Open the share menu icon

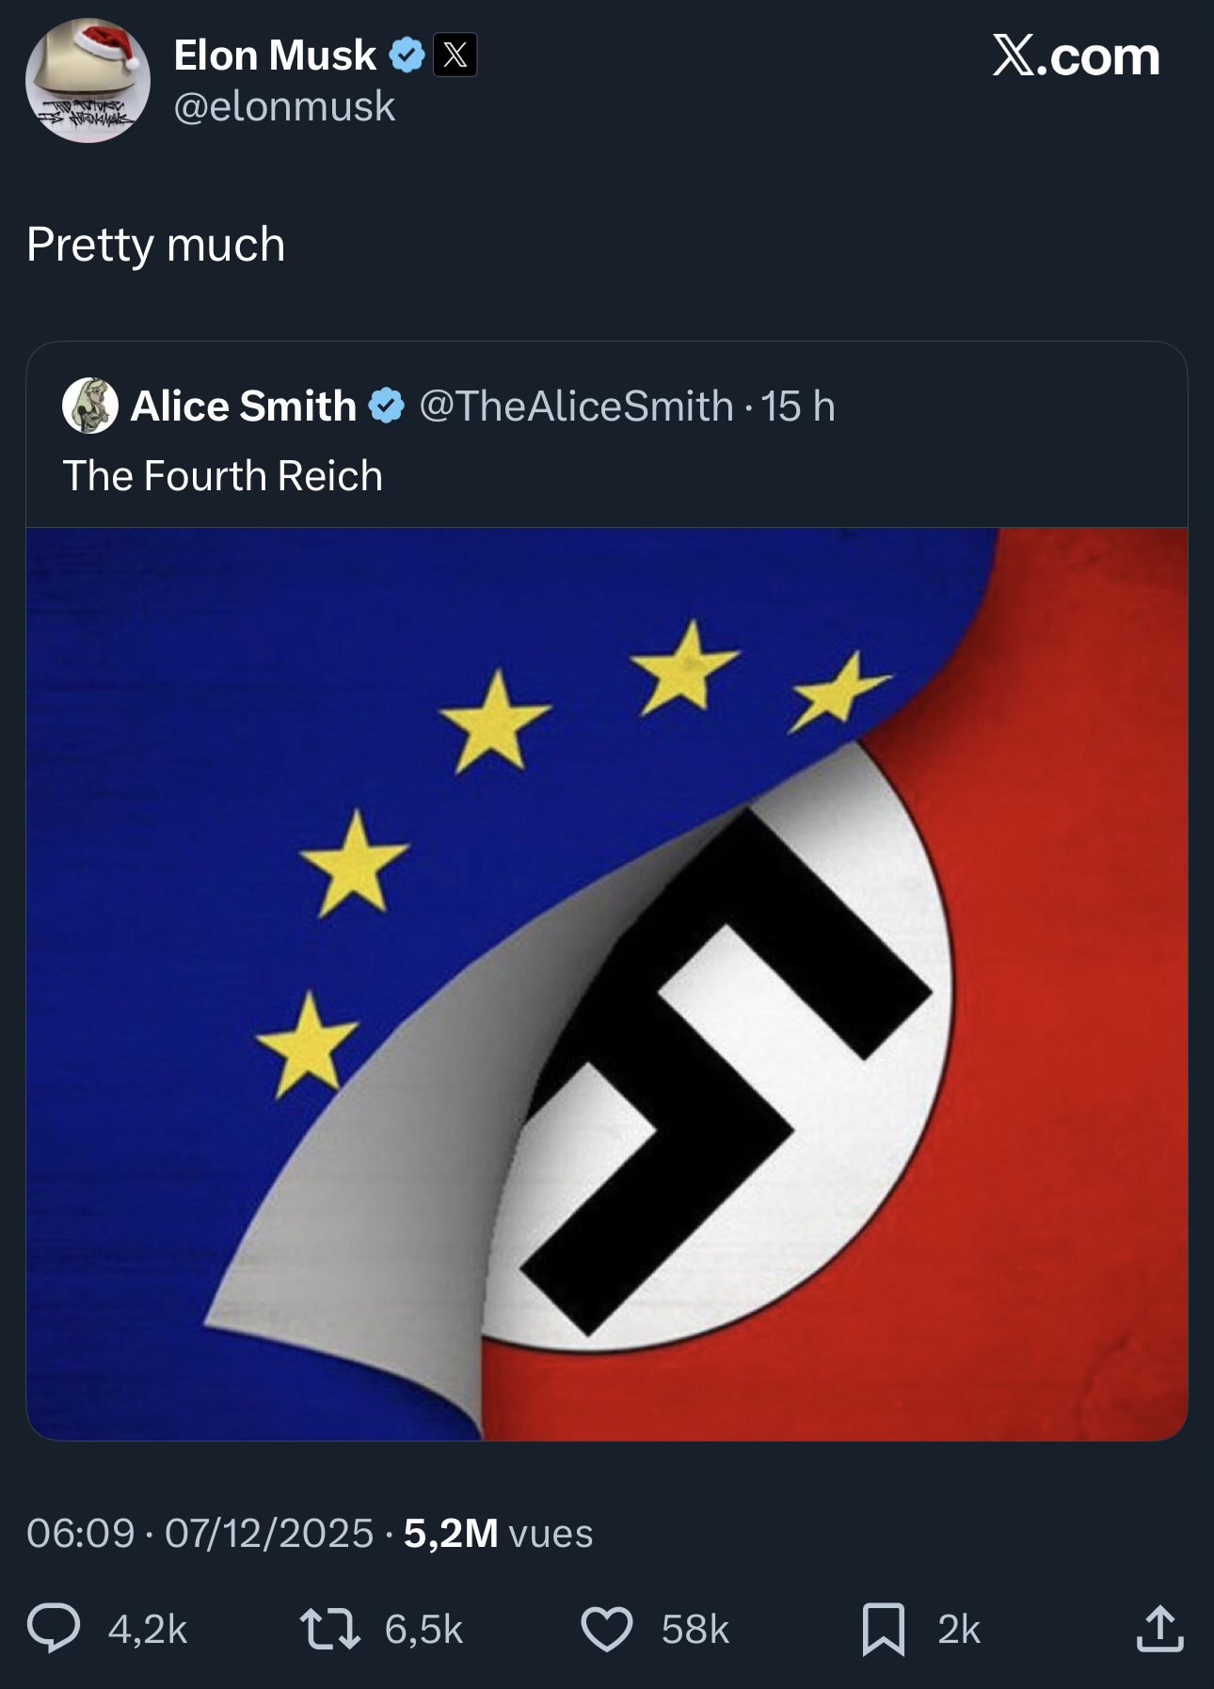pos(1158,1629)
